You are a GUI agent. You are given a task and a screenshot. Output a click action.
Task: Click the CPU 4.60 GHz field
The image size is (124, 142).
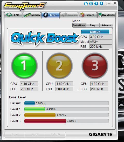(x=64, y=84)
